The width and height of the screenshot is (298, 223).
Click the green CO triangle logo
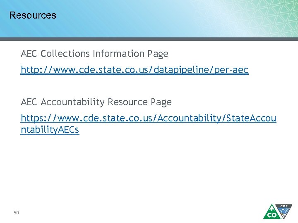[x=272, y=212]
